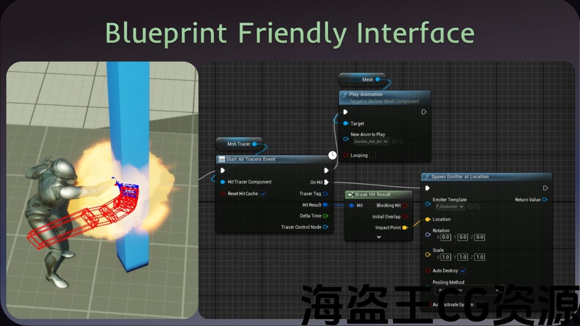This screenshot has height=326, width=580.
Task: Click the Mesh variable output pin
Action: [377, 80]
